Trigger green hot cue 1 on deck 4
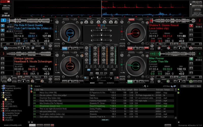 [x=191, y=59]
